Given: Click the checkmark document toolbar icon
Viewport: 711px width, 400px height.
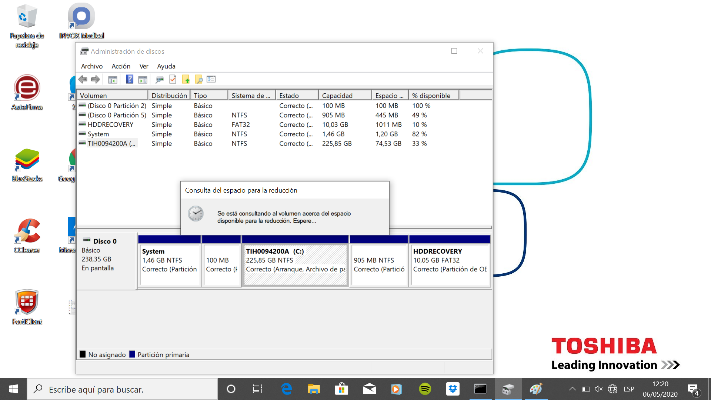Looking at the screenshot, I should click(x=173, y=79).
